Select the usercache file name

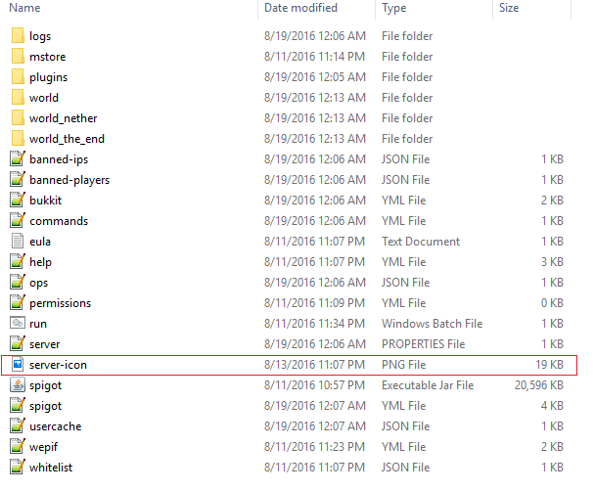[x=55, y=426]
